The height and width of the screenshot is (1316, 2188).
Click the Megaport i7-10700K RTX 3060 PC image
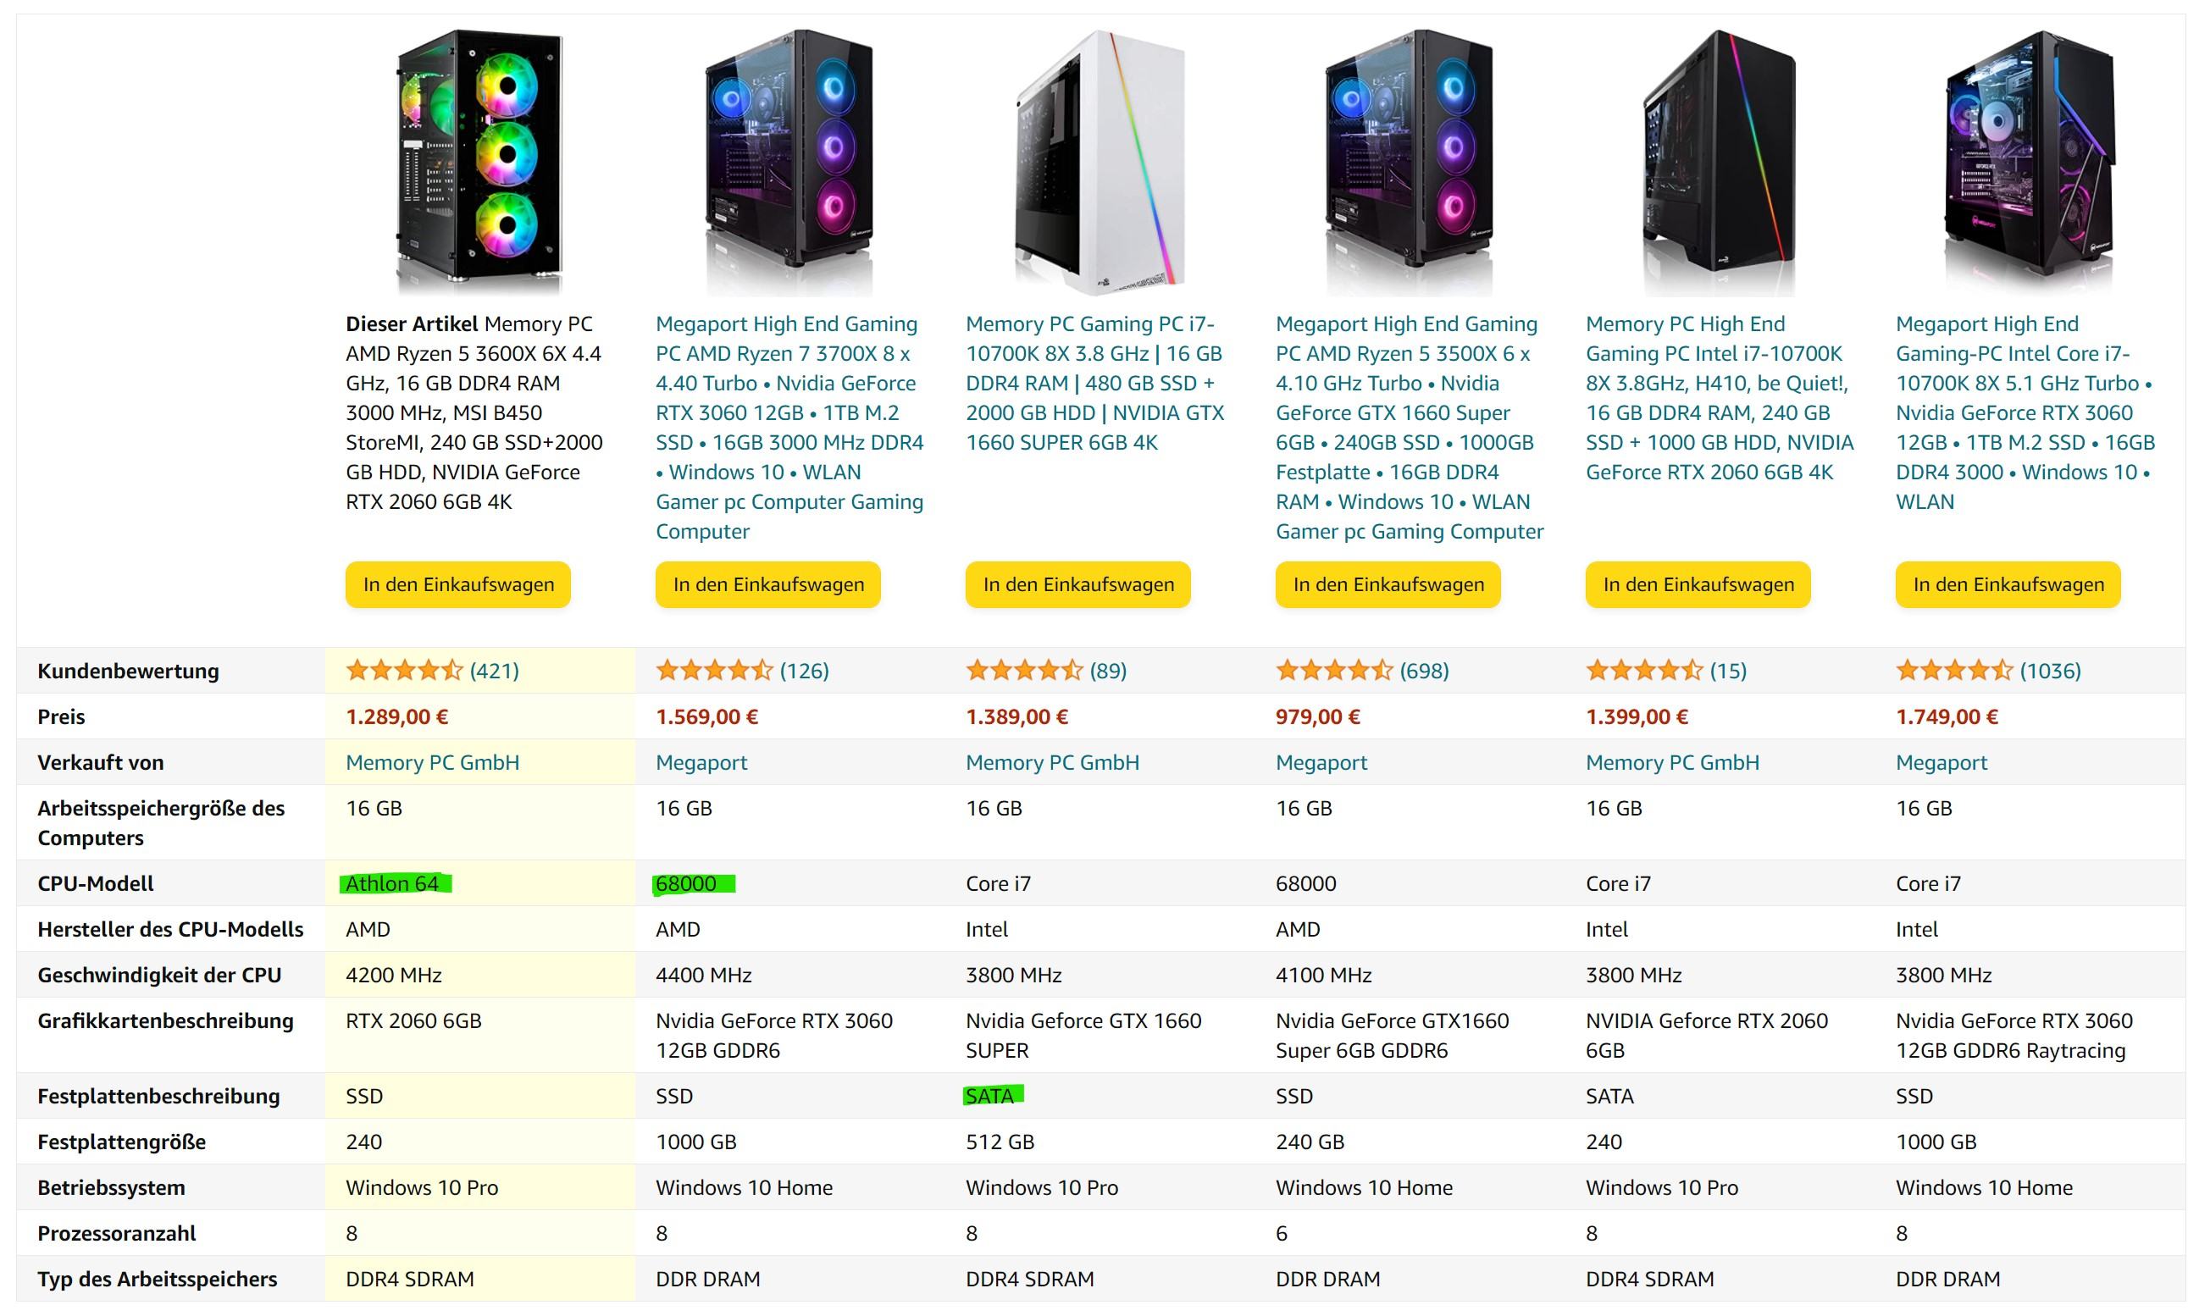click(x=2030, y=162)
